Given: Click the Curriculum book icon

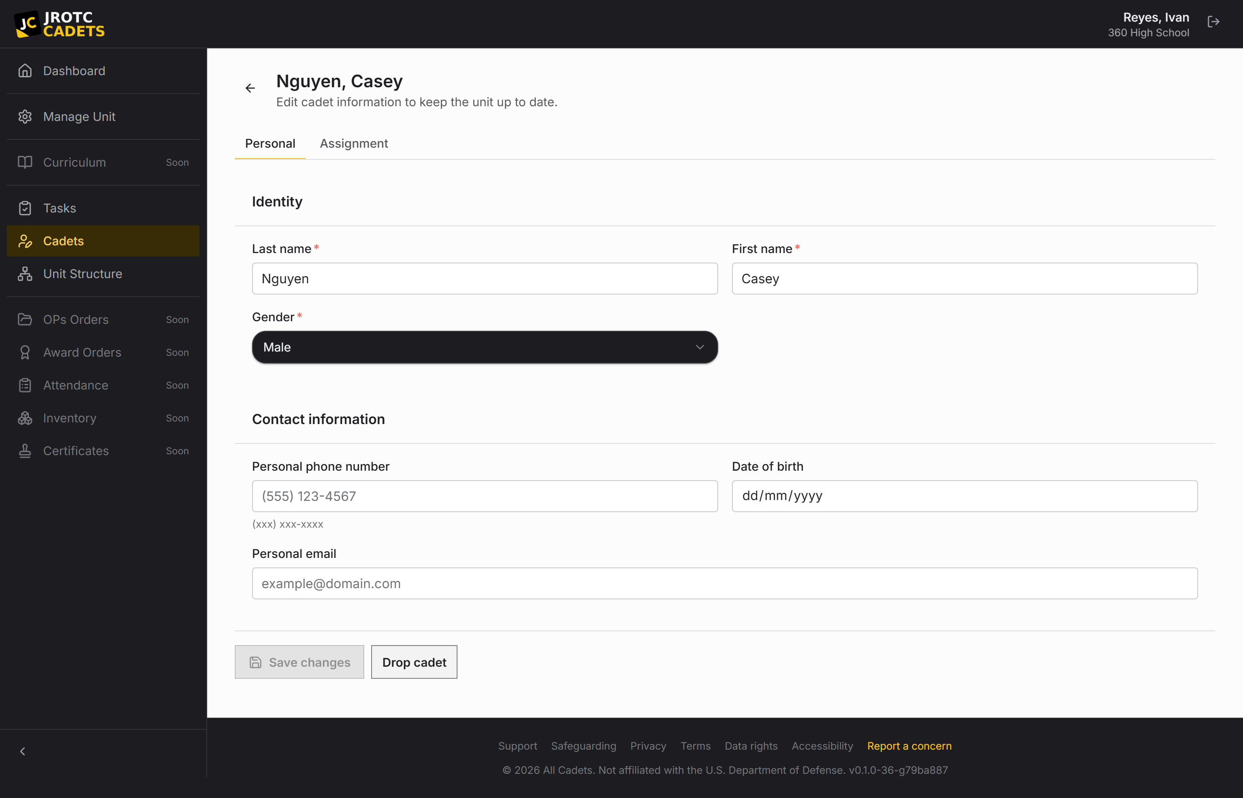Looking at the screenshot, I should pos(25,162).
